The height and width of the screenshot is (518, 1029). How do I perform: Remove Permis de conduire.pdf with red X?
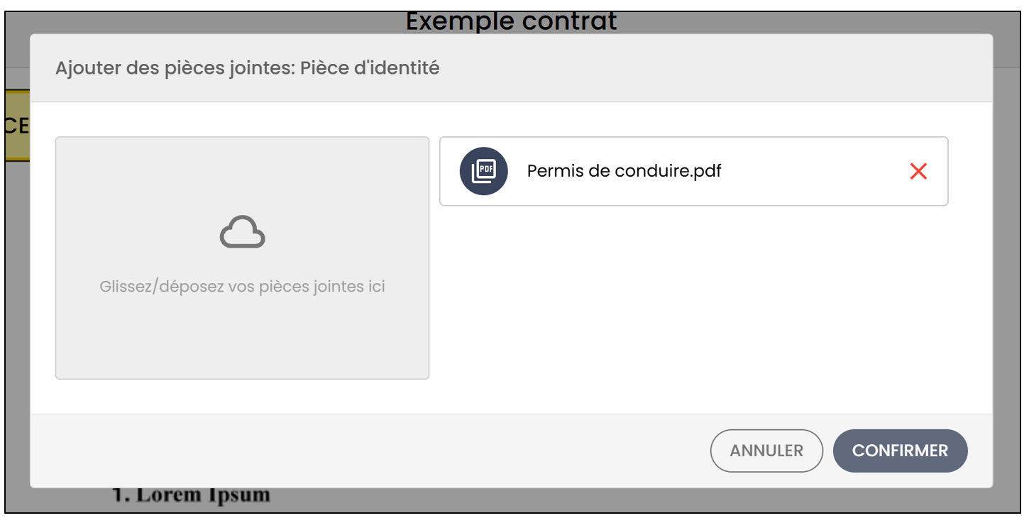click(x=918, y=171)
